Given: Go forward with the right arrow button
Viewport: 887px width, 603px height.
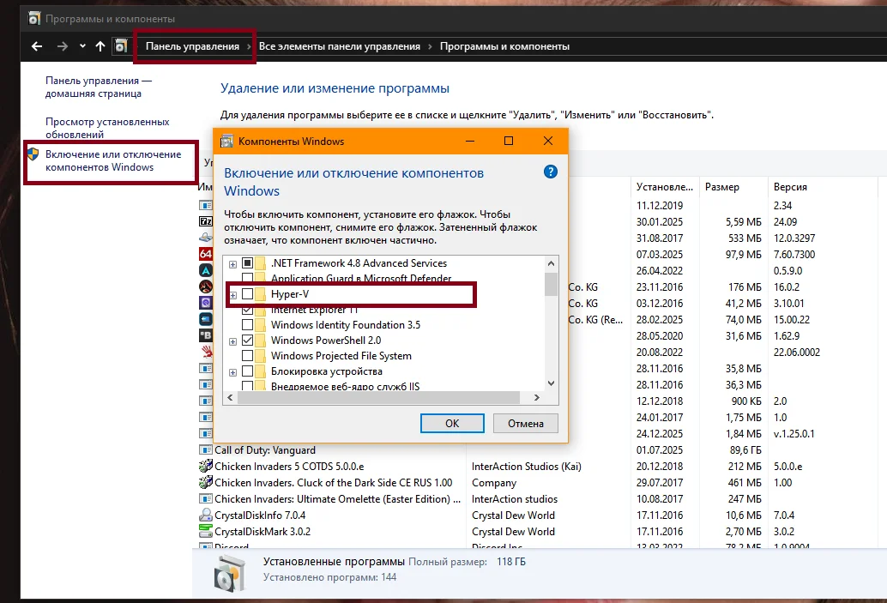Looking at the screenshot, I should click(x=63, y=46).
